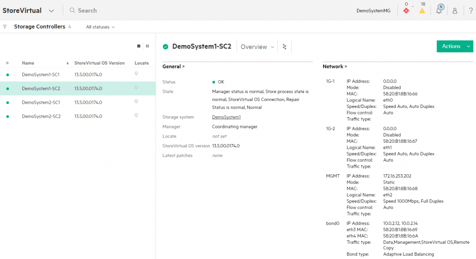Click the 1G-2 interface label
This screenshot has height=259, width=476.
coord(331,129)
